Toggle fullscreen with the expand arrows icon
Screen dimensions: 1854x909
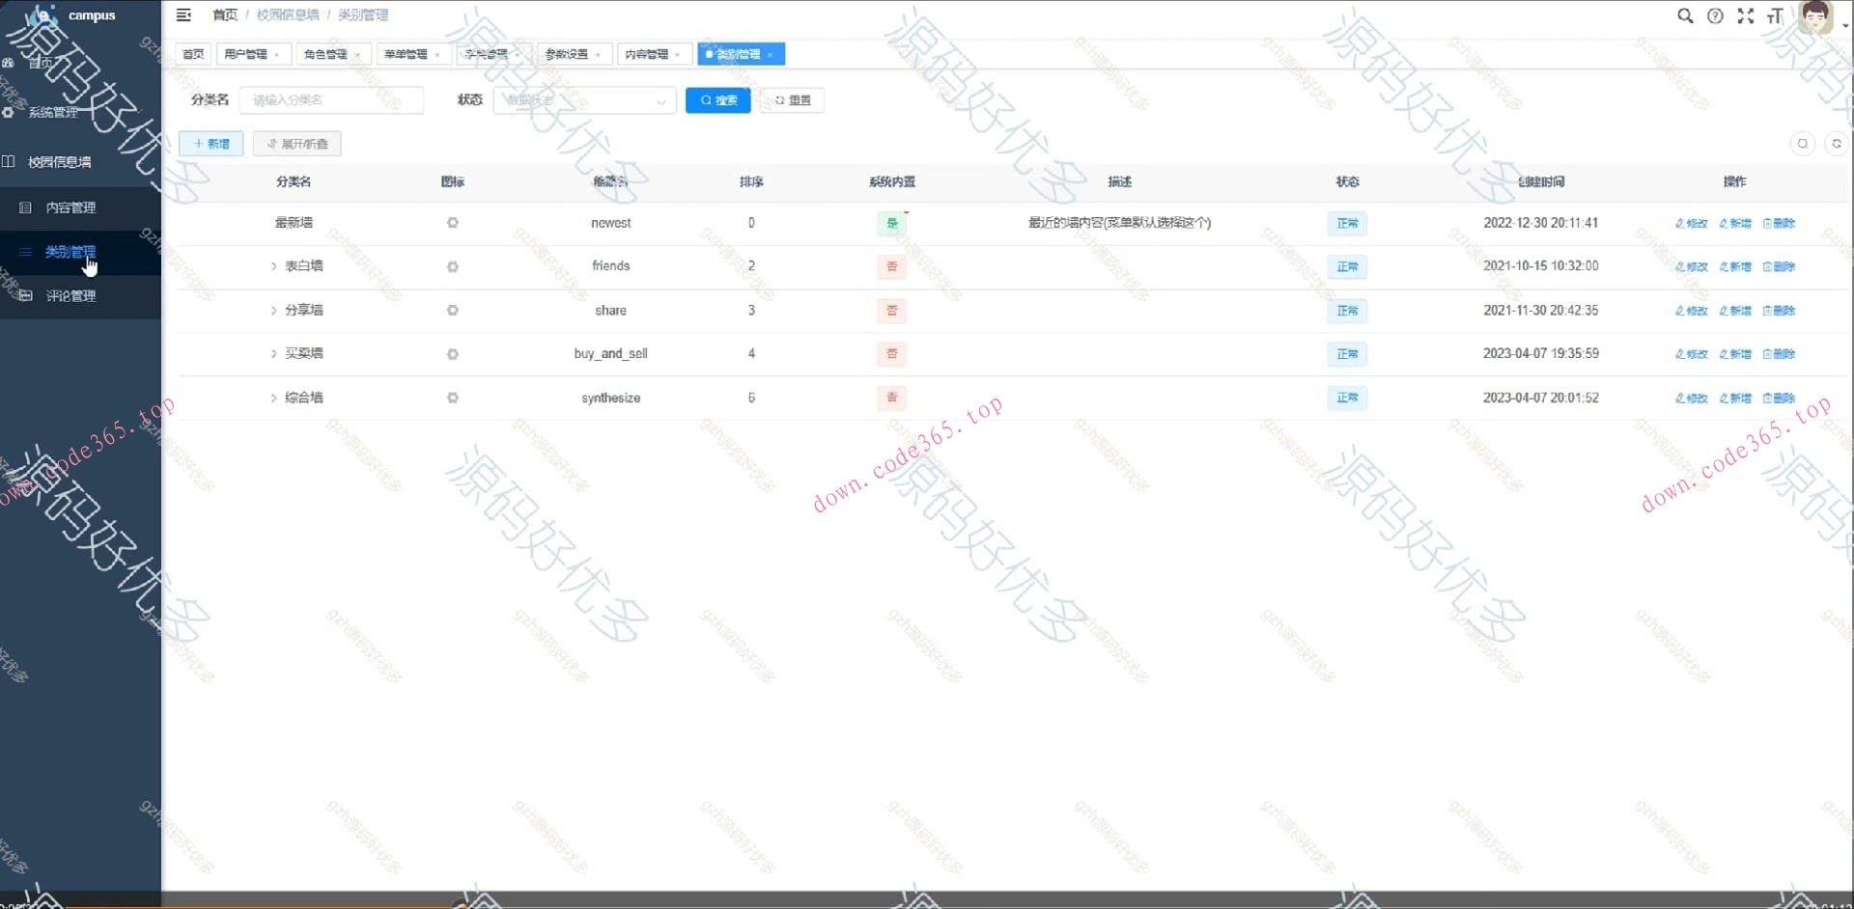tap(1745, 15)
